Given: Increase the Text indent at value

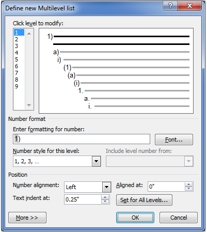Looking at the screenshot, I should (x=105, y=197).
